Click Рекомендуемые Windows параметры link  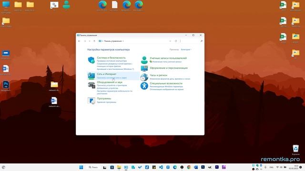tap(166, 86)
